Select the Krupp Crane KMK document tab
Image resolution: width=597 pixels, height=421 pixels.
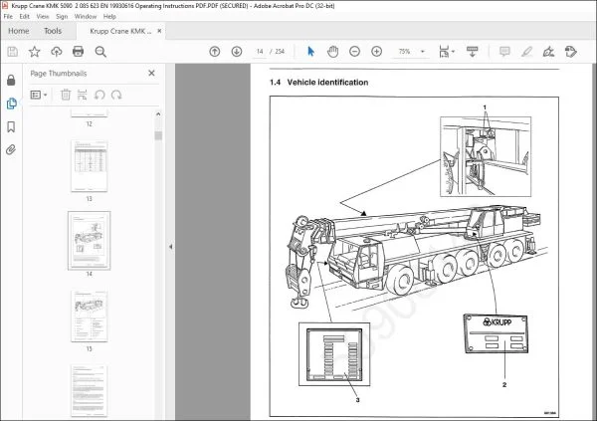pyautogui.click(x=120, y=31)
